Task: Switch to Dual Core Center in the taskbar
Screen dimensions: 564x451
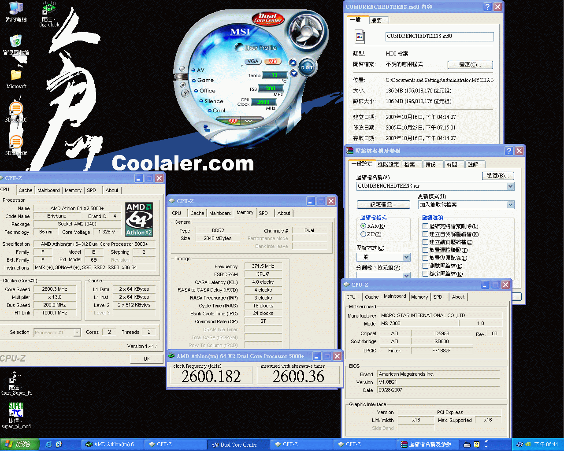Action: coord(238,445)
